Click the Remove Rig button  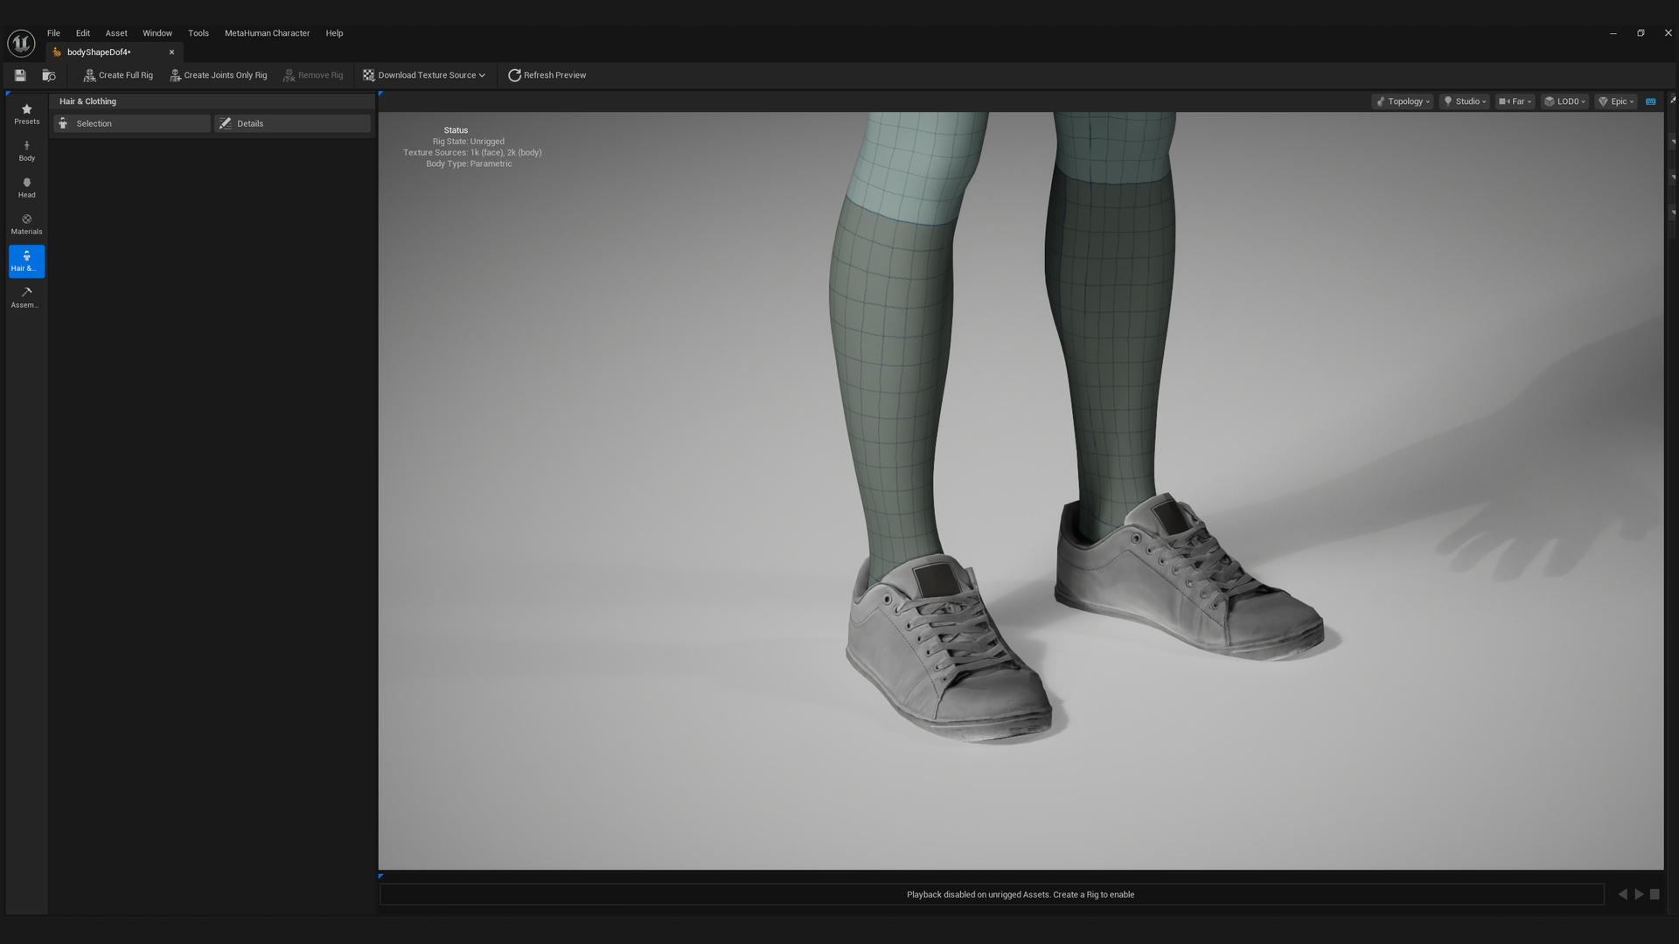tap(313, 75)
